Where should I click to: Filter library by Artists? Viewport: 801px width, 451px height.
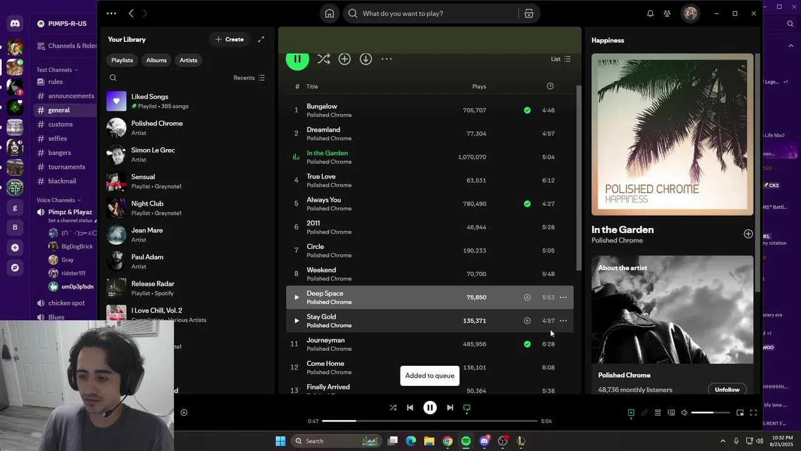[x=188, y=60]
